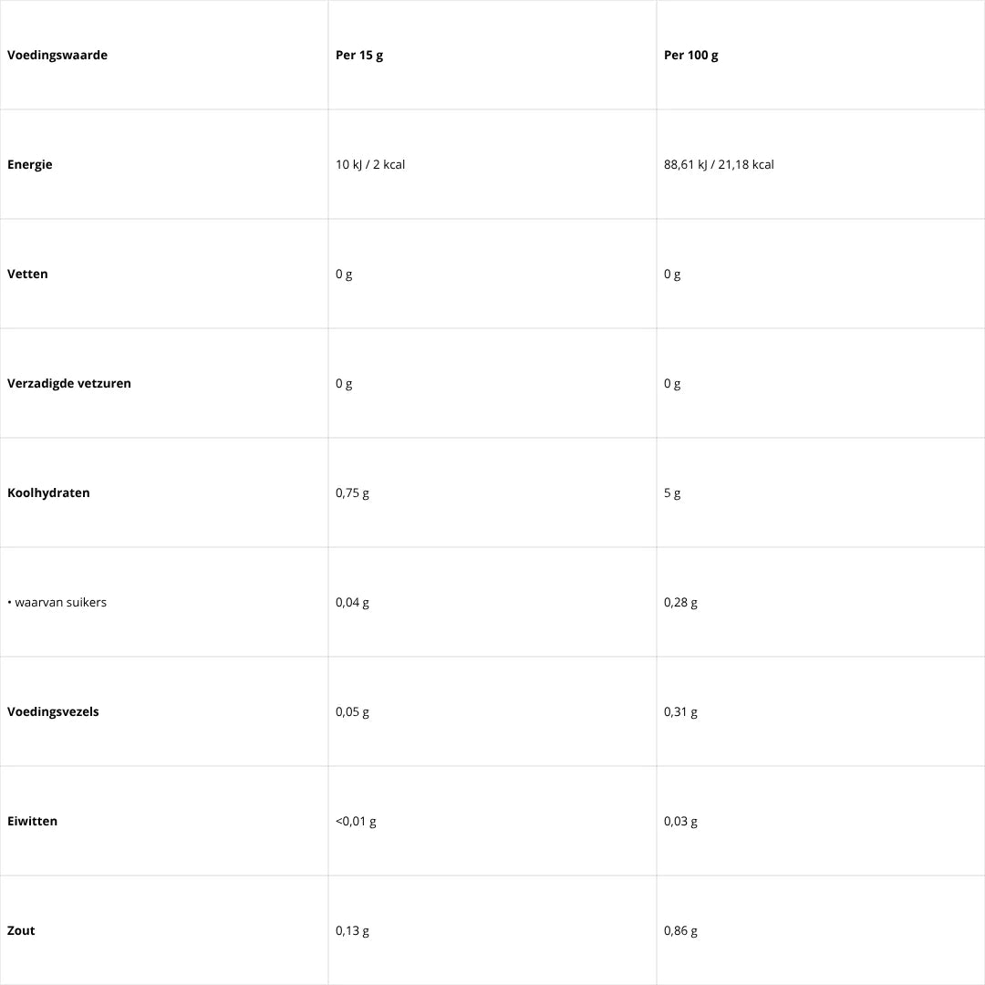This screenshot has width=985, height=985.
Task: Click the 5 g Koolhydraten value
Action: pos(672,493)
